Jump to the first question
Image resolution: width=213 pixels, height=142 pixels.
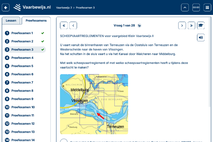point(64,26)
